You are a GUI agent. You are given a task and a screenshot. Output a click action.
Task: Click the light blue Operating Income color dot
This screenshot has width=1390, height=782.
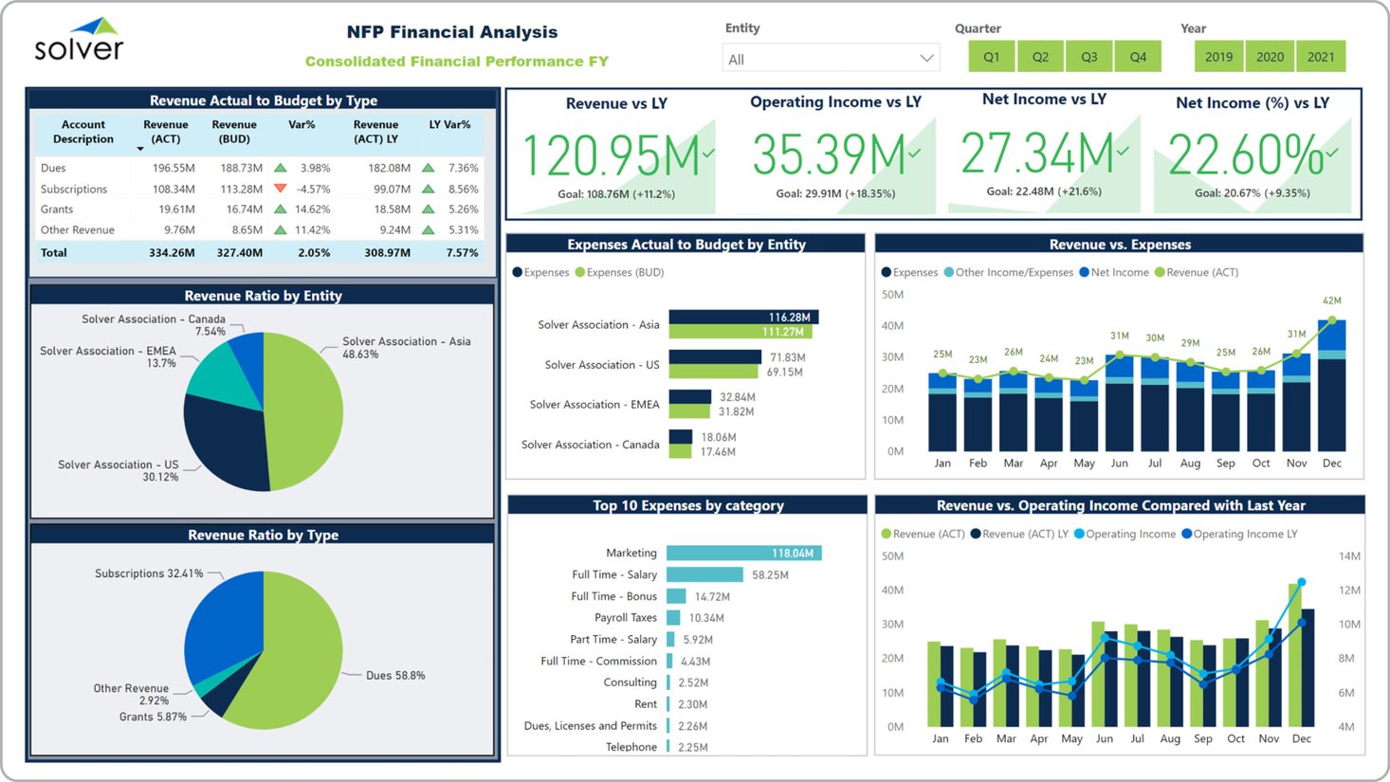tap(1079, 533)
